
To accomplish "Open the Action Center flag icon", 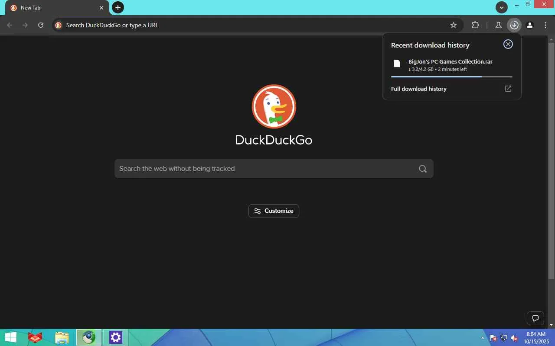I will (493, 338).
